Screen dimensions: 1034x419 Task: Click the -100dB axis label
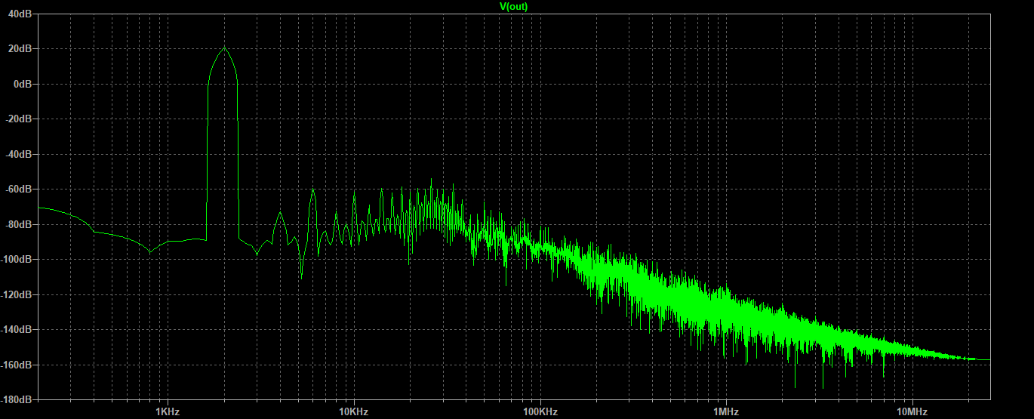[x=17, y=259]
